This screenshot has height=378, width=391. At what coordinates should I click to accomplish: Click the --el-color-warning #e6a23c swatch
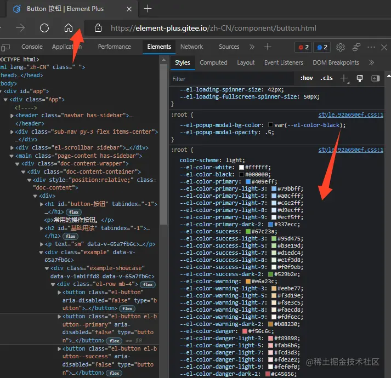click(x=248, y=282)
